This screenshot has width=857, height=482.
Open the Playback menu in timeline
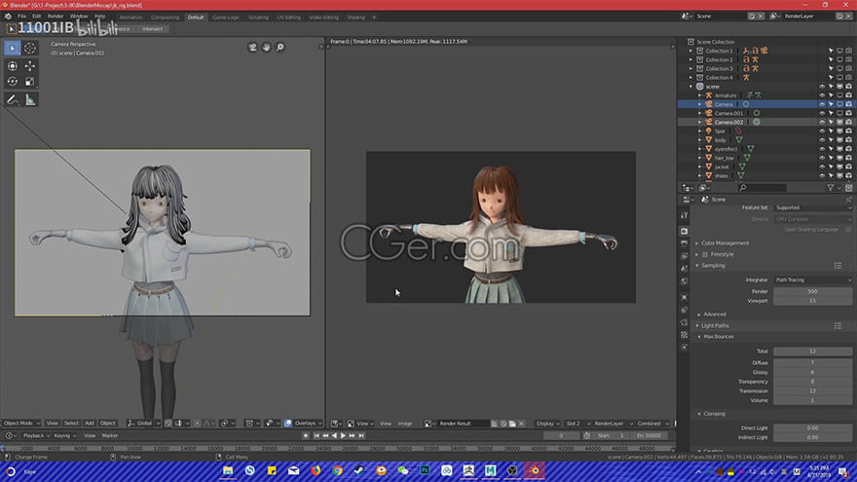click(x=35, y=436)
